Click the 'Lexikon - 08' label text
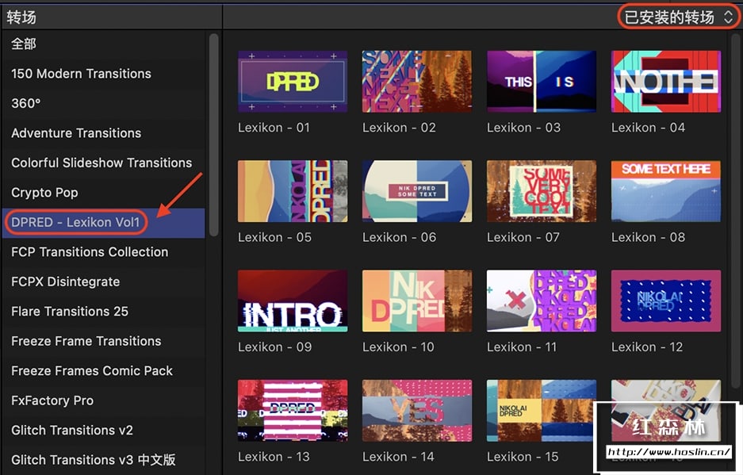Screen dimensions: 743x475 648,237
